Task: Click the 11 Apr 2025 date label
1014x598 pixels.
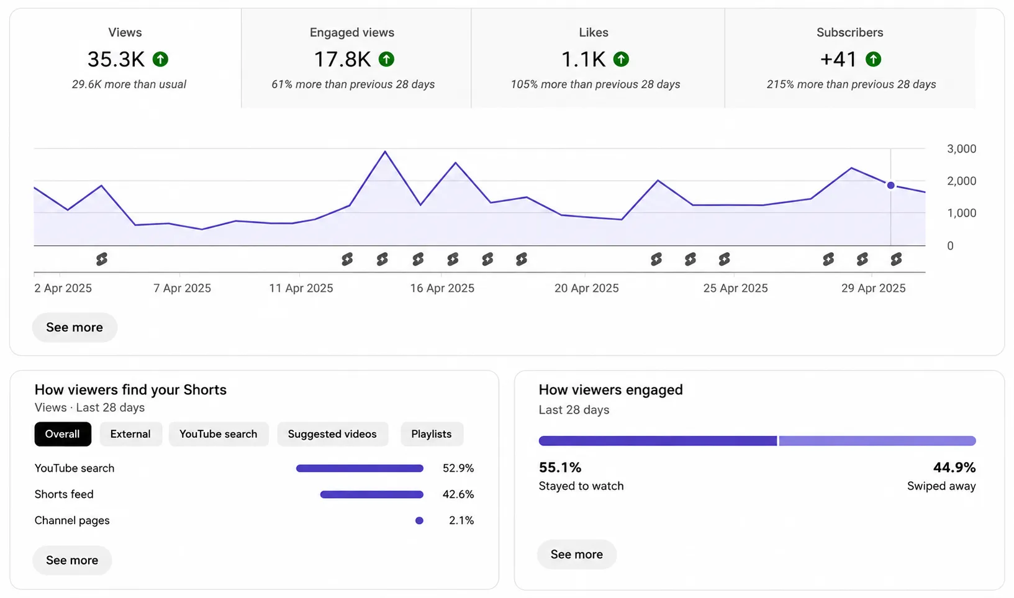Action: click(301, 288)
